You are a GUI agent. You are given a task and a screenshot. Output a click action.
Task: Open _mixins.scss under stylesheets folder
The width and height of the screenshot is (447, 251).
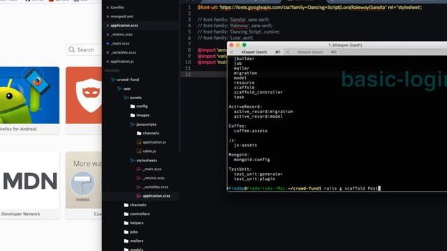point(154,178)
